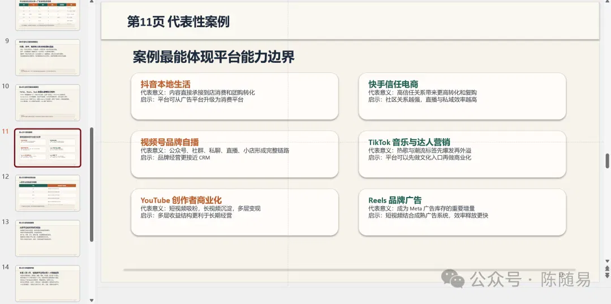This screenshot has height=304, width=611.
Task: Click text '启示：社区关系越强，直播与私域效率越高'
Action: click(423, 100)
